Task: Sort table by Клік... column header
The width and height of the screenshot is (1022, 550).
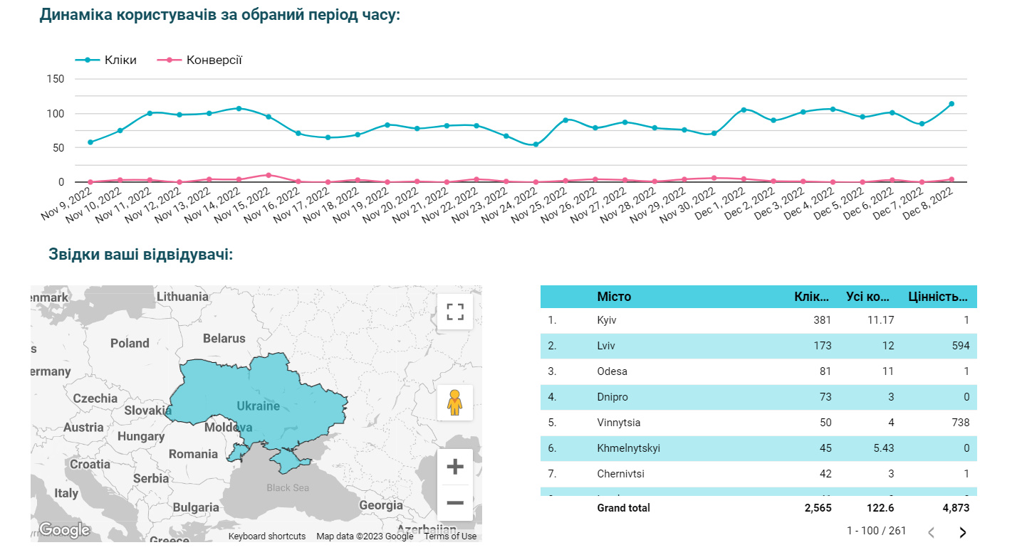Action: [812, 297]
